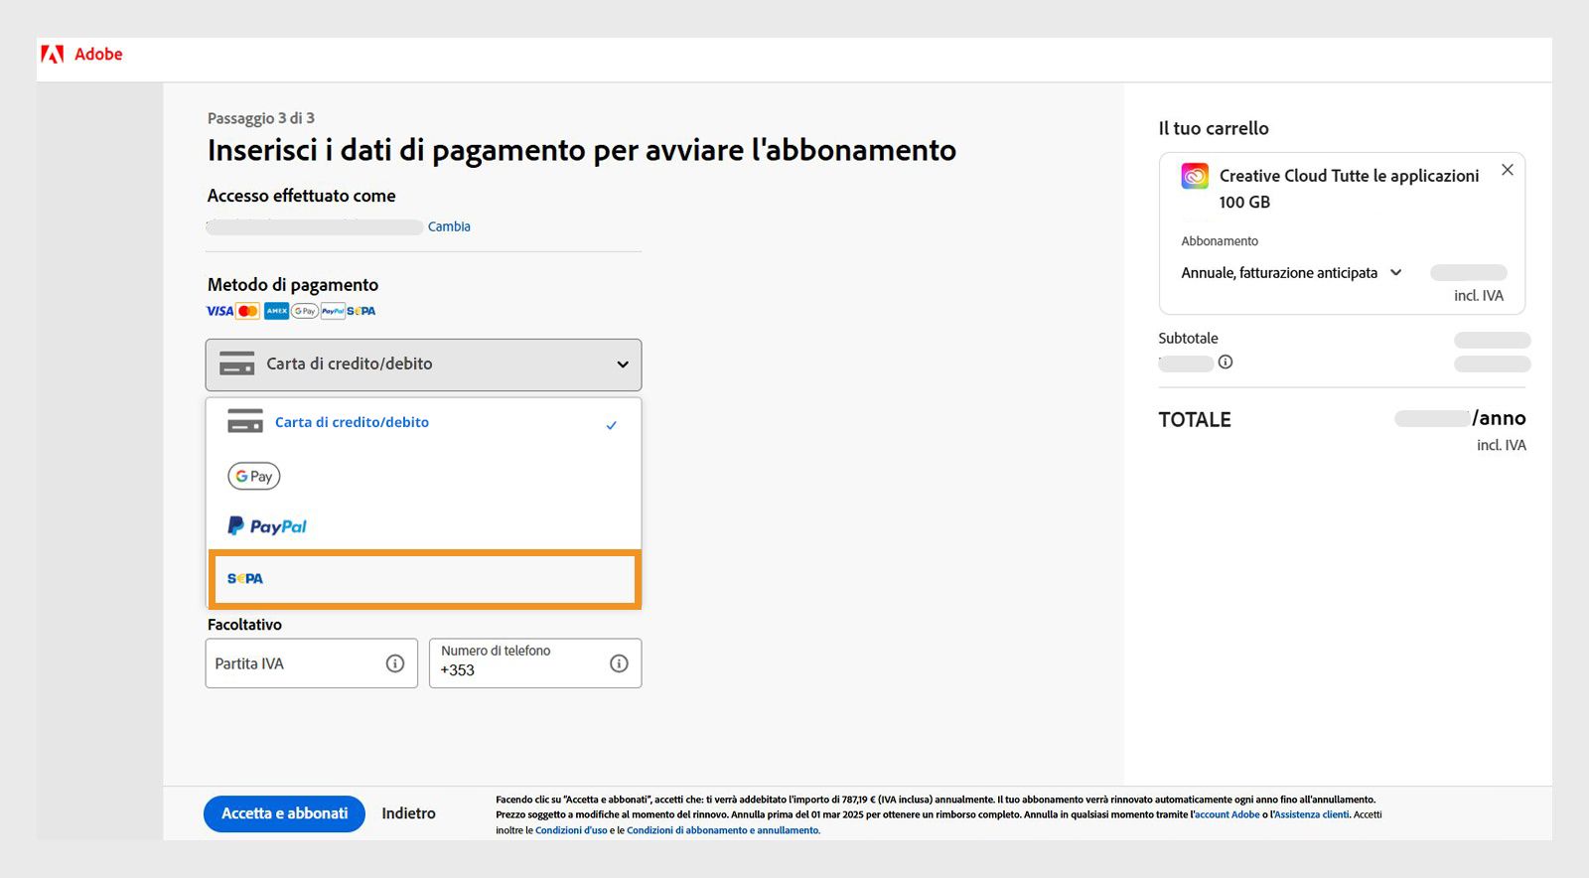Click the 100 GB text in cart item
Image resolution: width=1589 pixels, height=878 pixels.
[1244, 202]
